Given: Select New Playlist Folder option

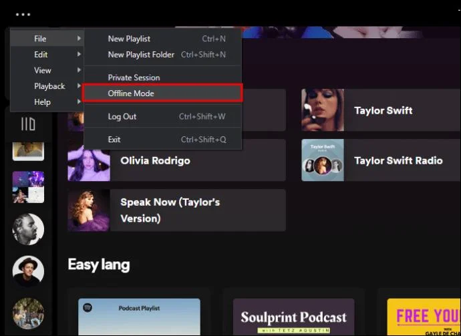Looking at the screenshot, I should pyautogui.click(x=163, y=54).
